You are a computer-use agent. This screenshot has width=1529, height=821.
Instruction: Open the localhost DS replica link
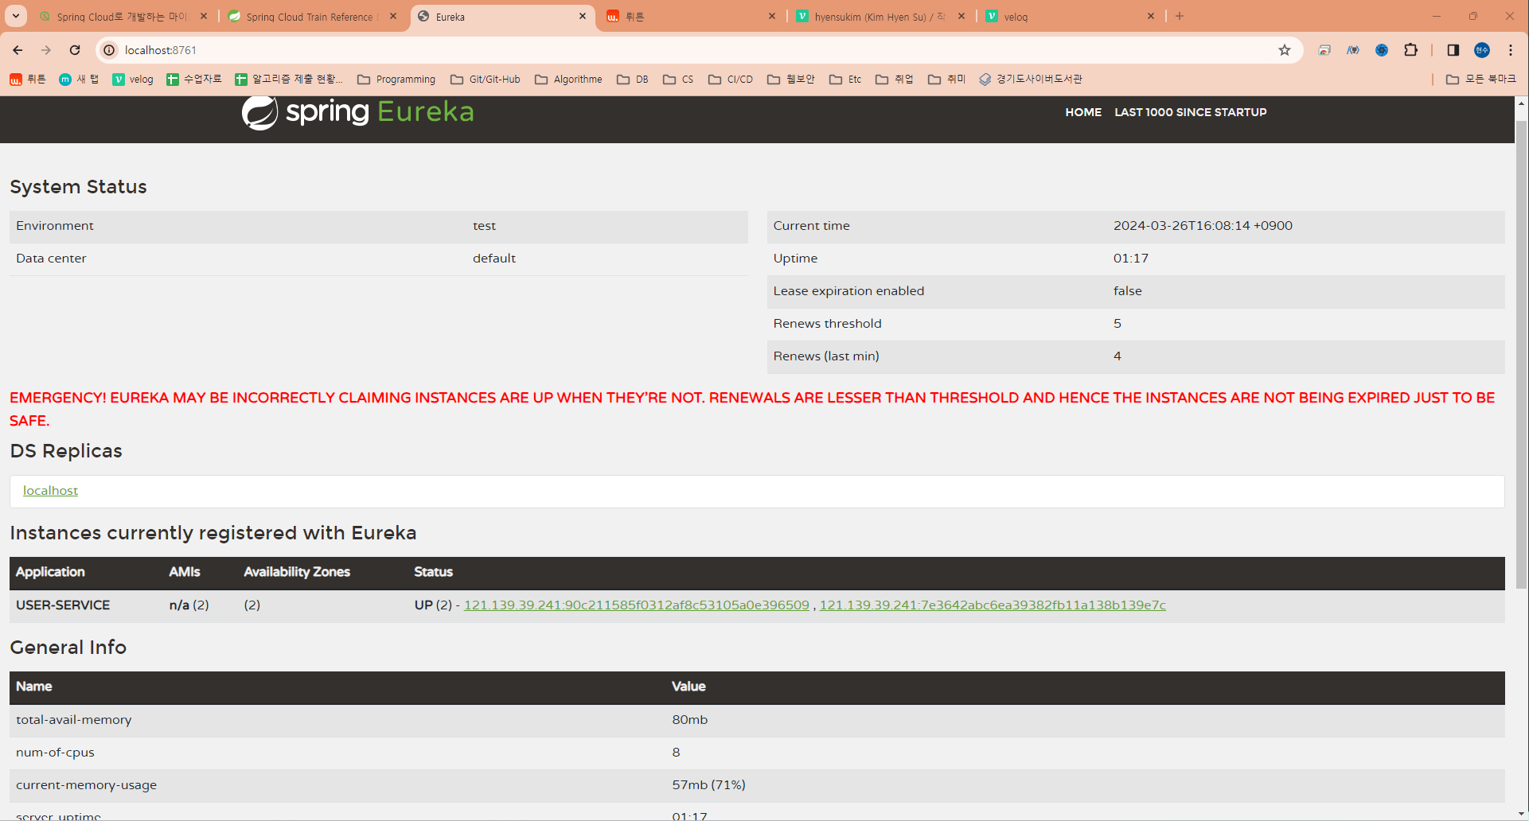(50, 491)
